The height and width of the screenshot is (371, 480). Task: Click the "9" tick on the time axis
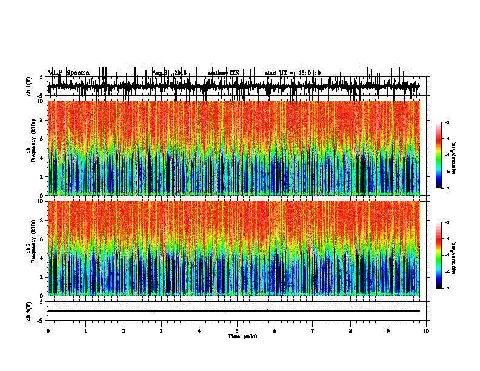[x=388, y=331]
